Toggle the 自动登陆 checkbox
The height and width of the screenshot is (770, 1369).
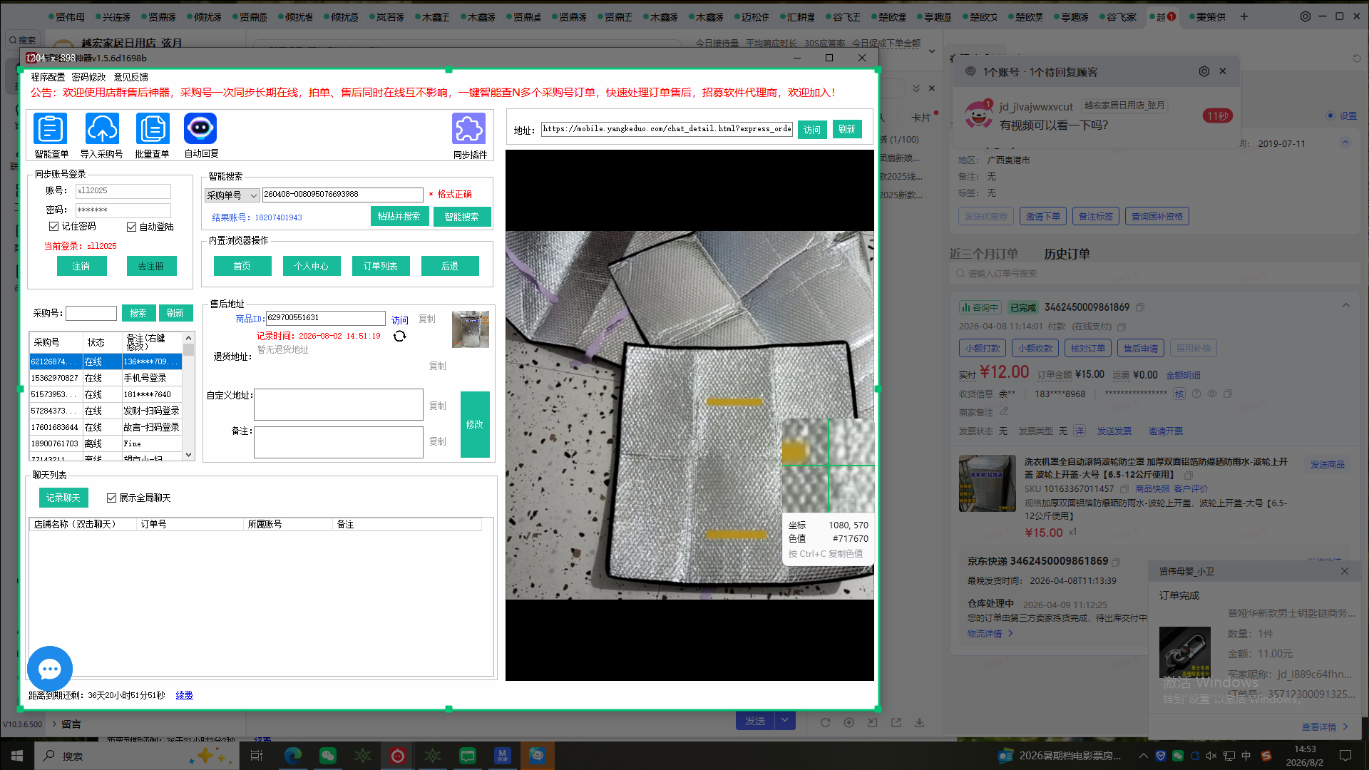tap(131, 227)
